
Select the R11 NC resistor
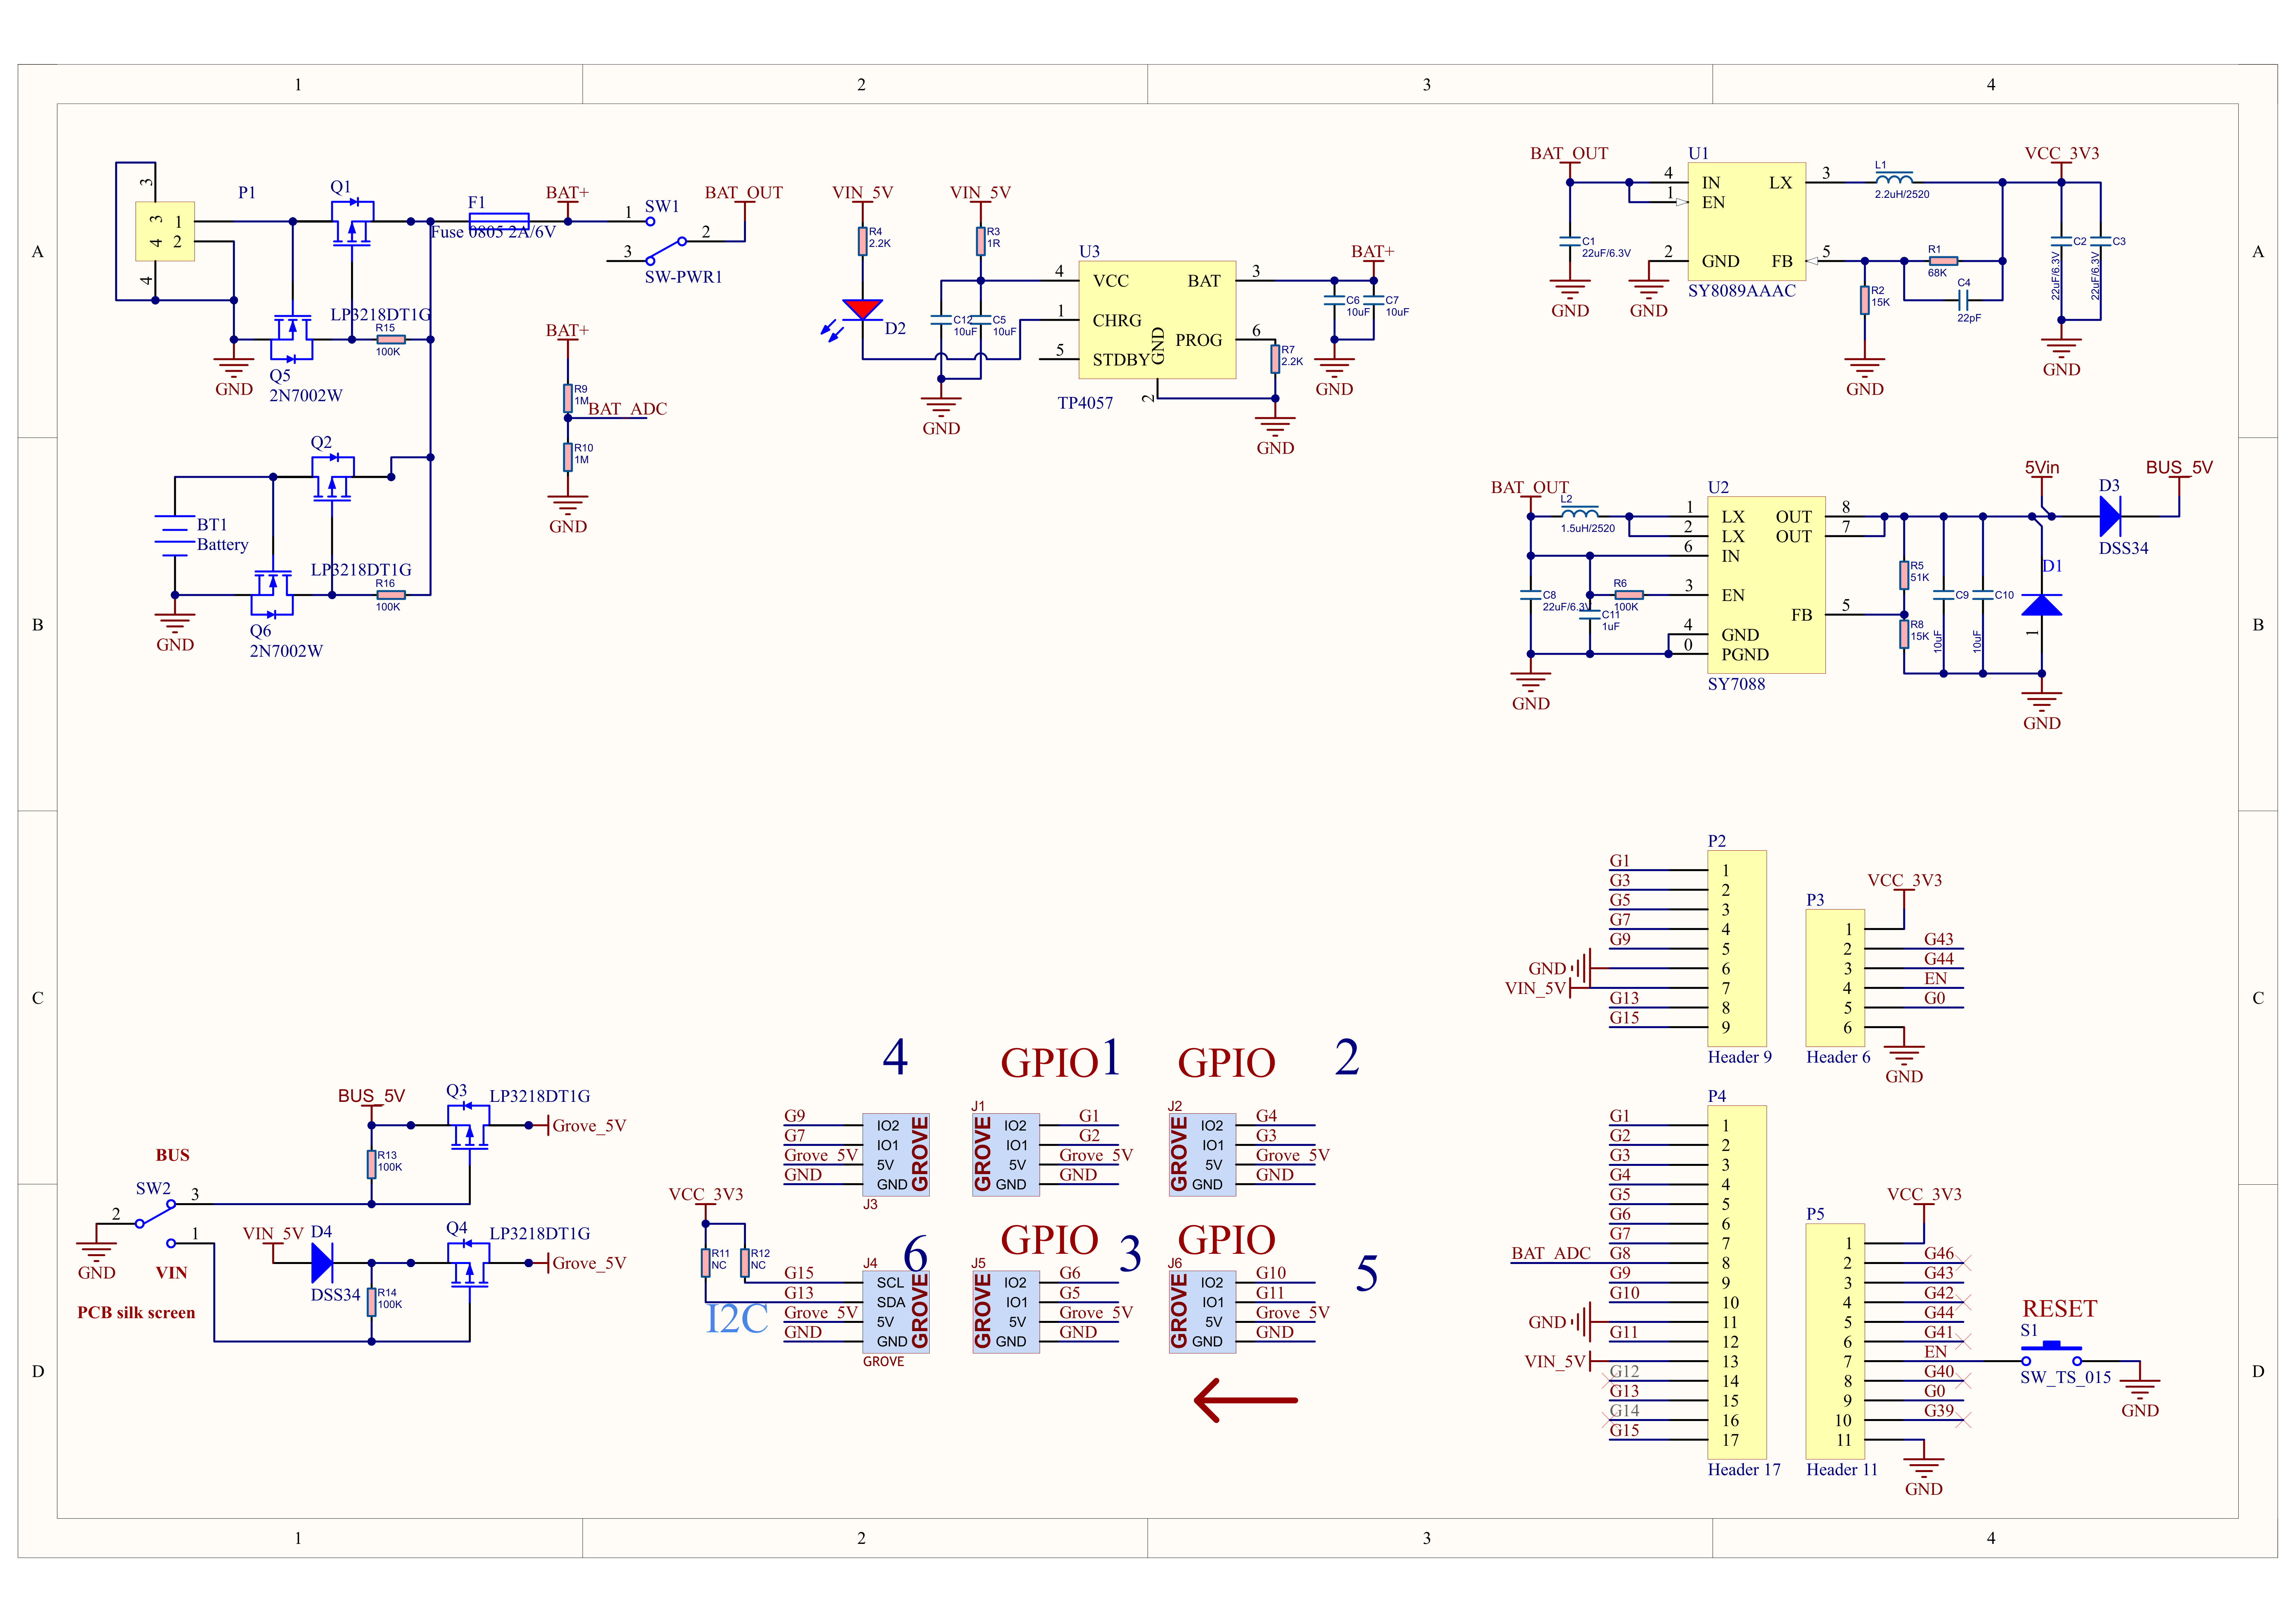705,1263
